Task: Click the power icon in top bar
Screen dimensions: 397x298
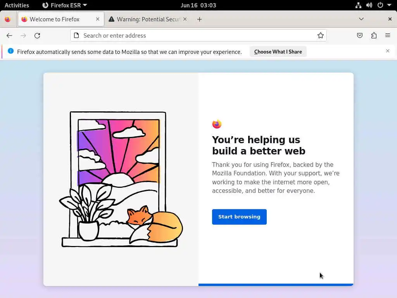Action: pyautogui.click(x=380, y=5)
